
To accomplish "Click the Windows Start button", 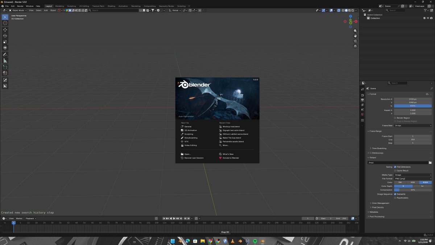I will 173,241.
